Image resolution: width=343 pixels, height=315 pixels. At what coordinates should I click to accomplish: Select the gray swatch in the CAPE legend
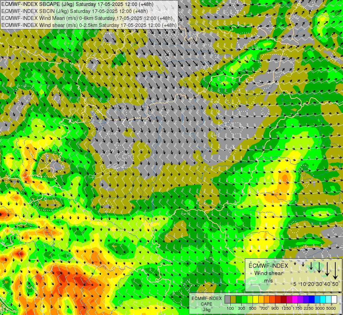pos(227,299)
